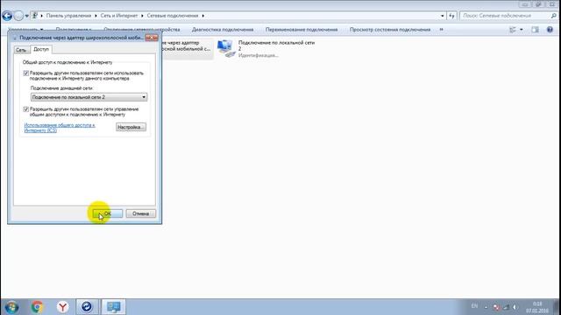
Task: Open the blue round-arrow app on the taskbar
Action: [87, 307]
